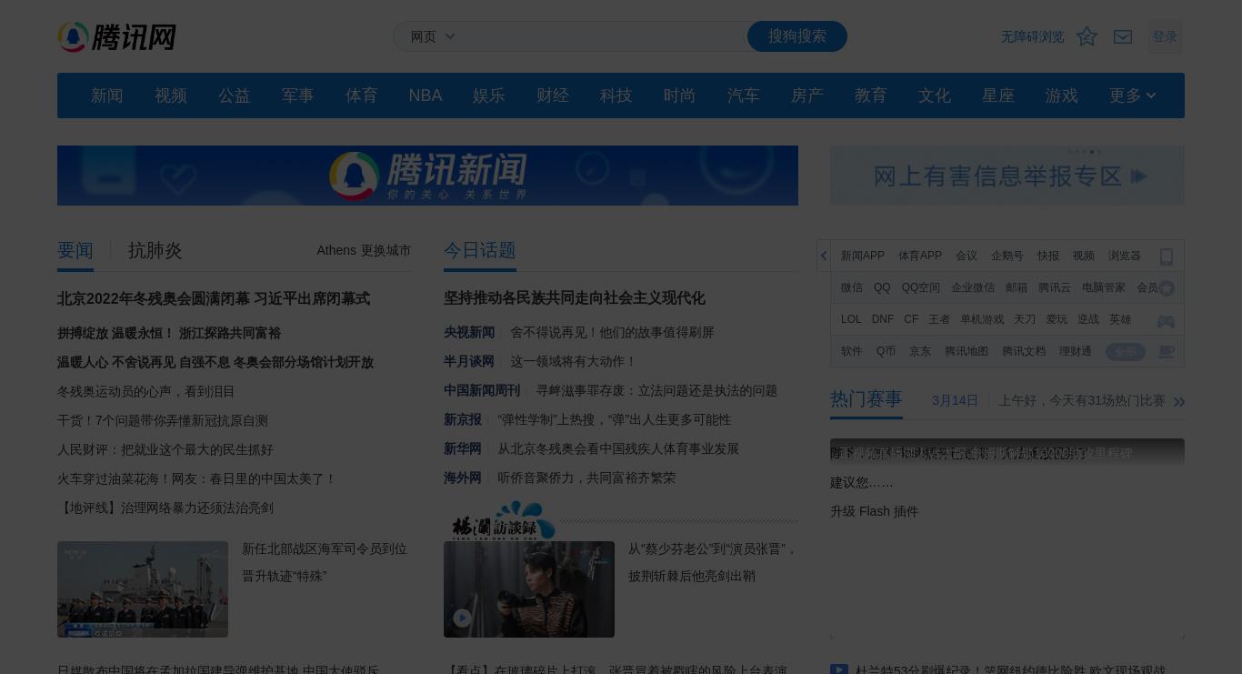This screenshot has height=674, width=1242.
Task: Open NBA navigation item
Action: (426, 96)
